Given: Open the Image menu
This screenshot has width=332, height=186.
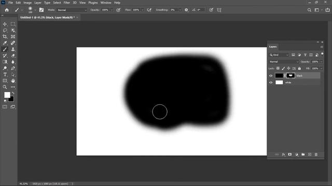Looking at the screenshot, I should [x=27, y=3].
